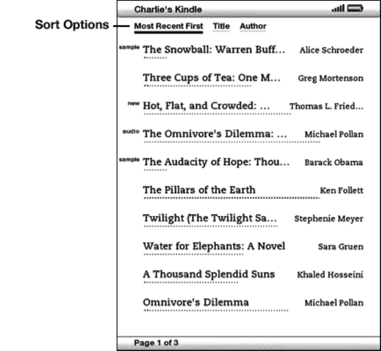
Task: Open The Pillars of the Earth
Action: coord(199,190)
